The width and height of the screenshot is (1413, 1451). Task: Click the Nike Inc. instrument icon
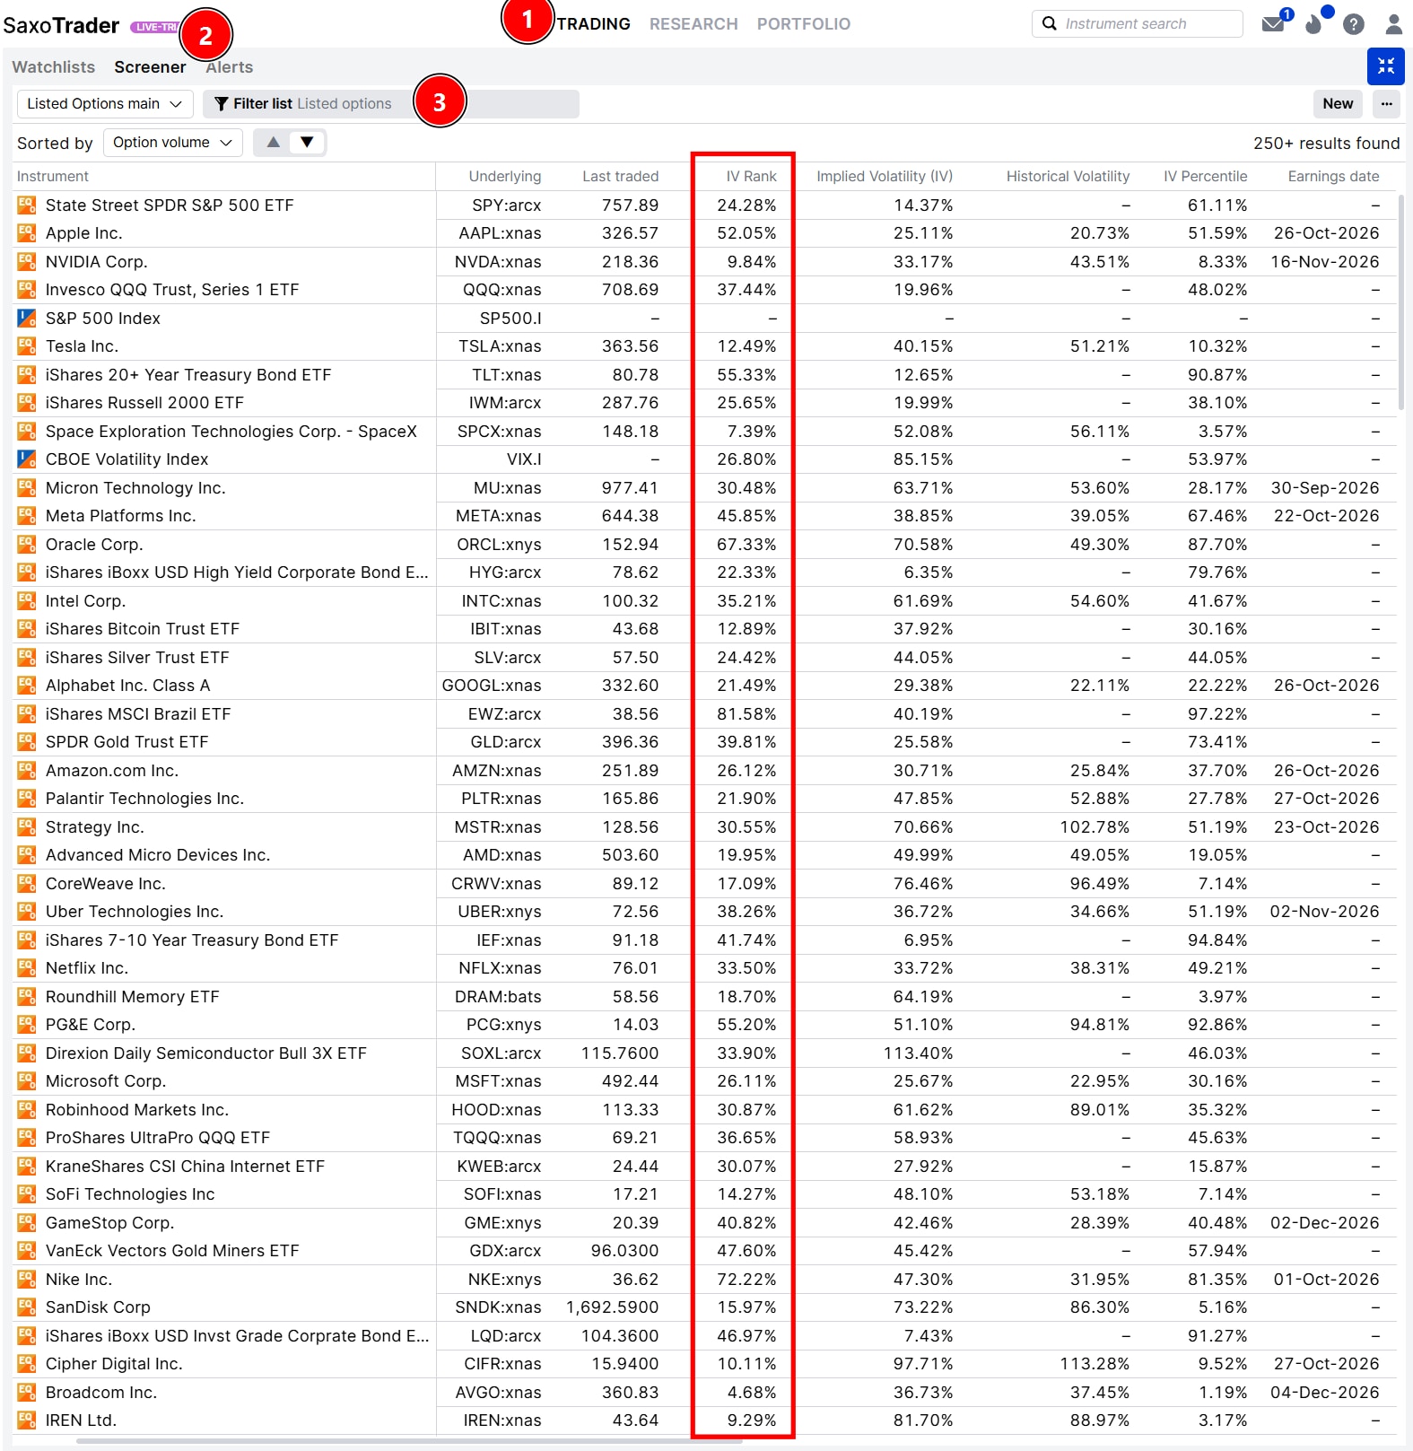(x=27, y=1279)
